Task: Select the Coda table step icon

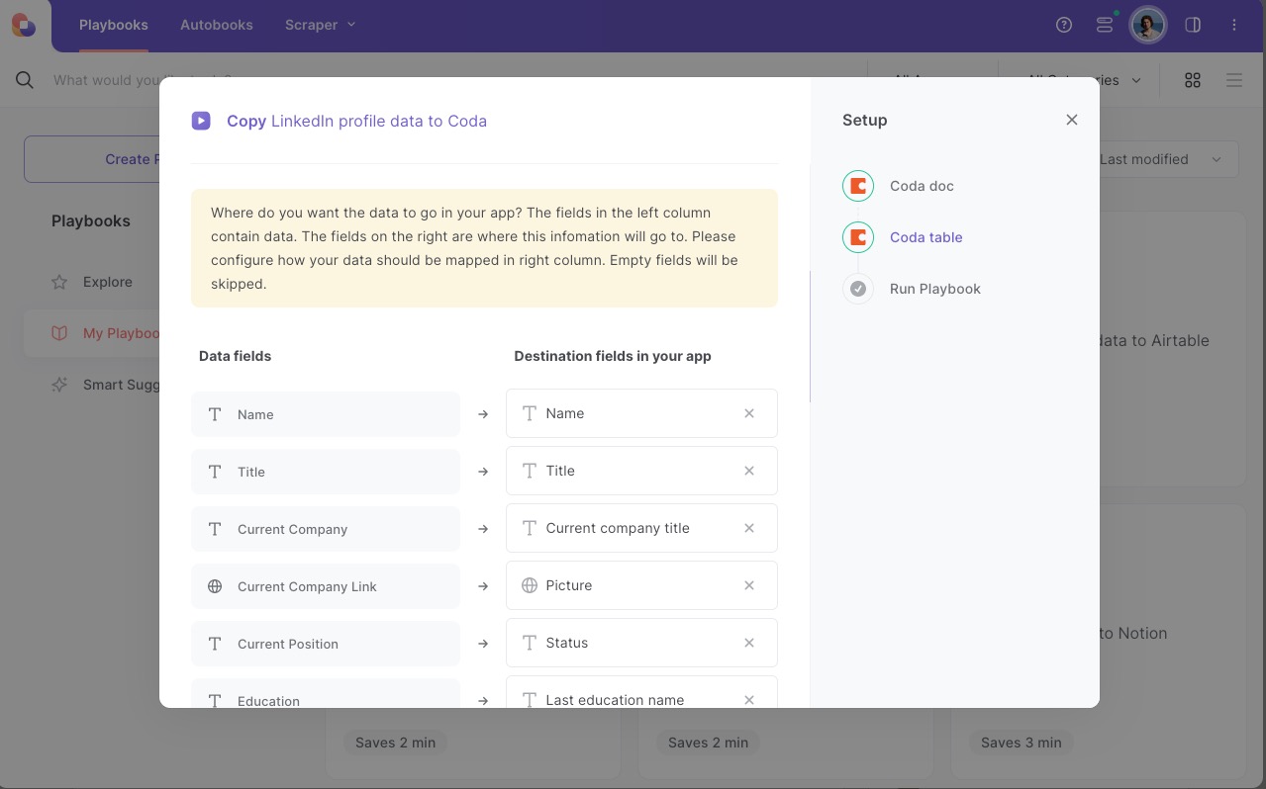Action: (x=858, y=237)
